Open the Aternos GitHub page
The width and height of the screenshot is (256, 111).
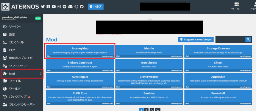click(82, 7)
